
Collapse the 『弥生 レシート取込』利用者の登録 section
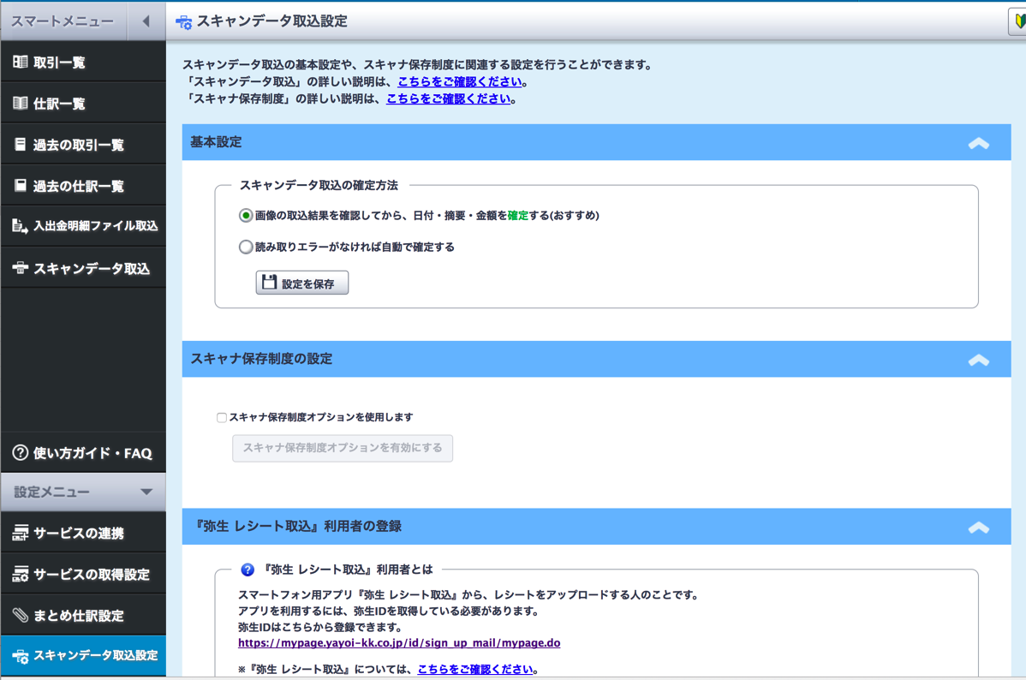coord(979,527)
